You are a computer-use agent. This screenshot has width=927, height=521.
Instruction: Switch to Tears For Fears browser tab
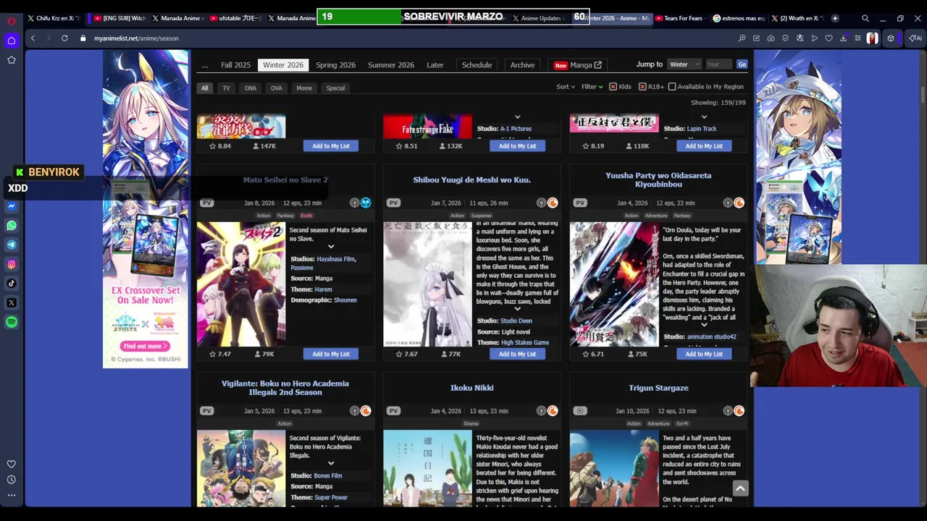681,18
